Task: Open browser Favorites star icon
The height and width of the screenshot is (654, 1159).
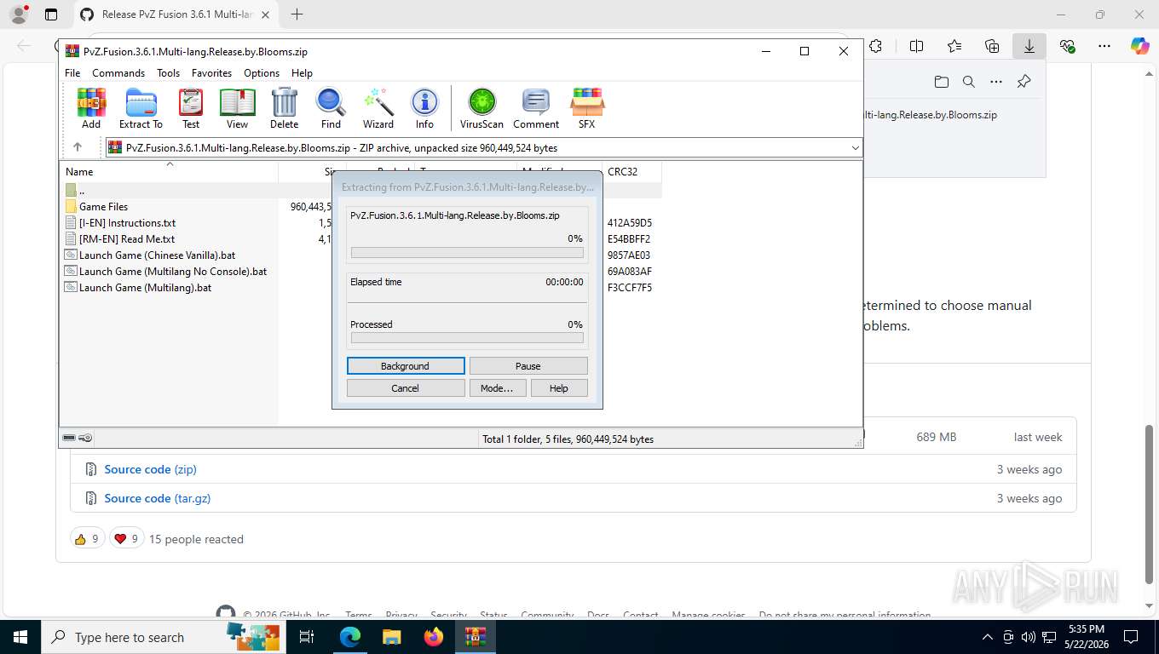Action: (954, 47)
